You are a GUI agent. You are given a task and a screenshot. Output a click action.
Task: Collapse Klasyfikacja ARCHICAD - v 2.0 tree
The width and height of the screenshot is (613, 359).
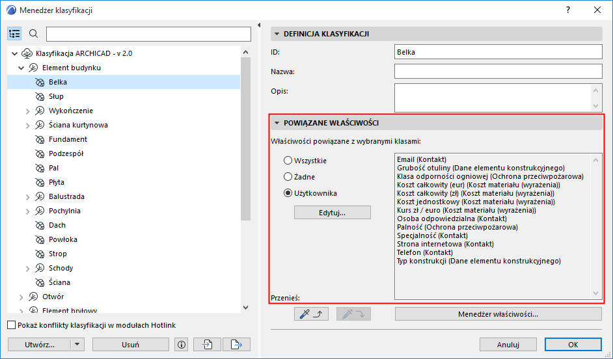pos(15,53)
